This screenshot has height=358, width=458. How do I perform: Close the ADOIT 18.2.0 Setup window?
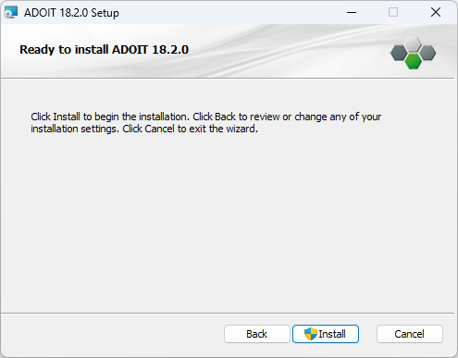[x=436, y=12]
